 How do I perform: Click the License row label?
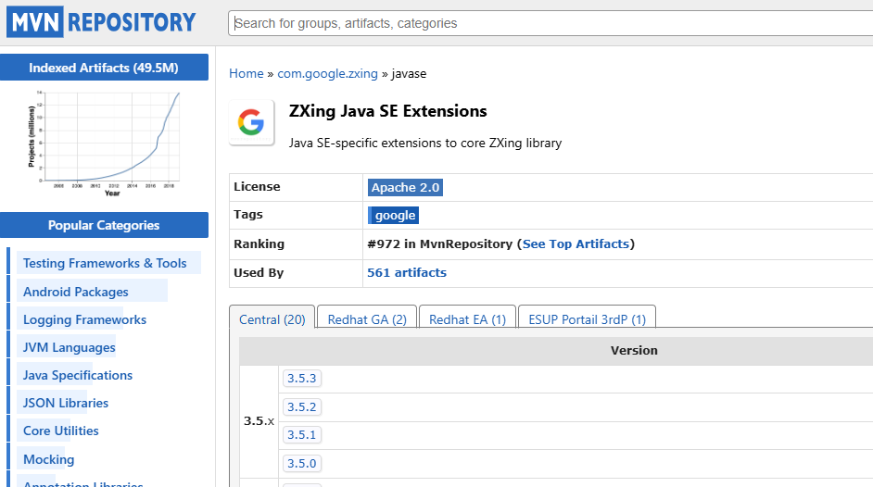click(257, 187)
